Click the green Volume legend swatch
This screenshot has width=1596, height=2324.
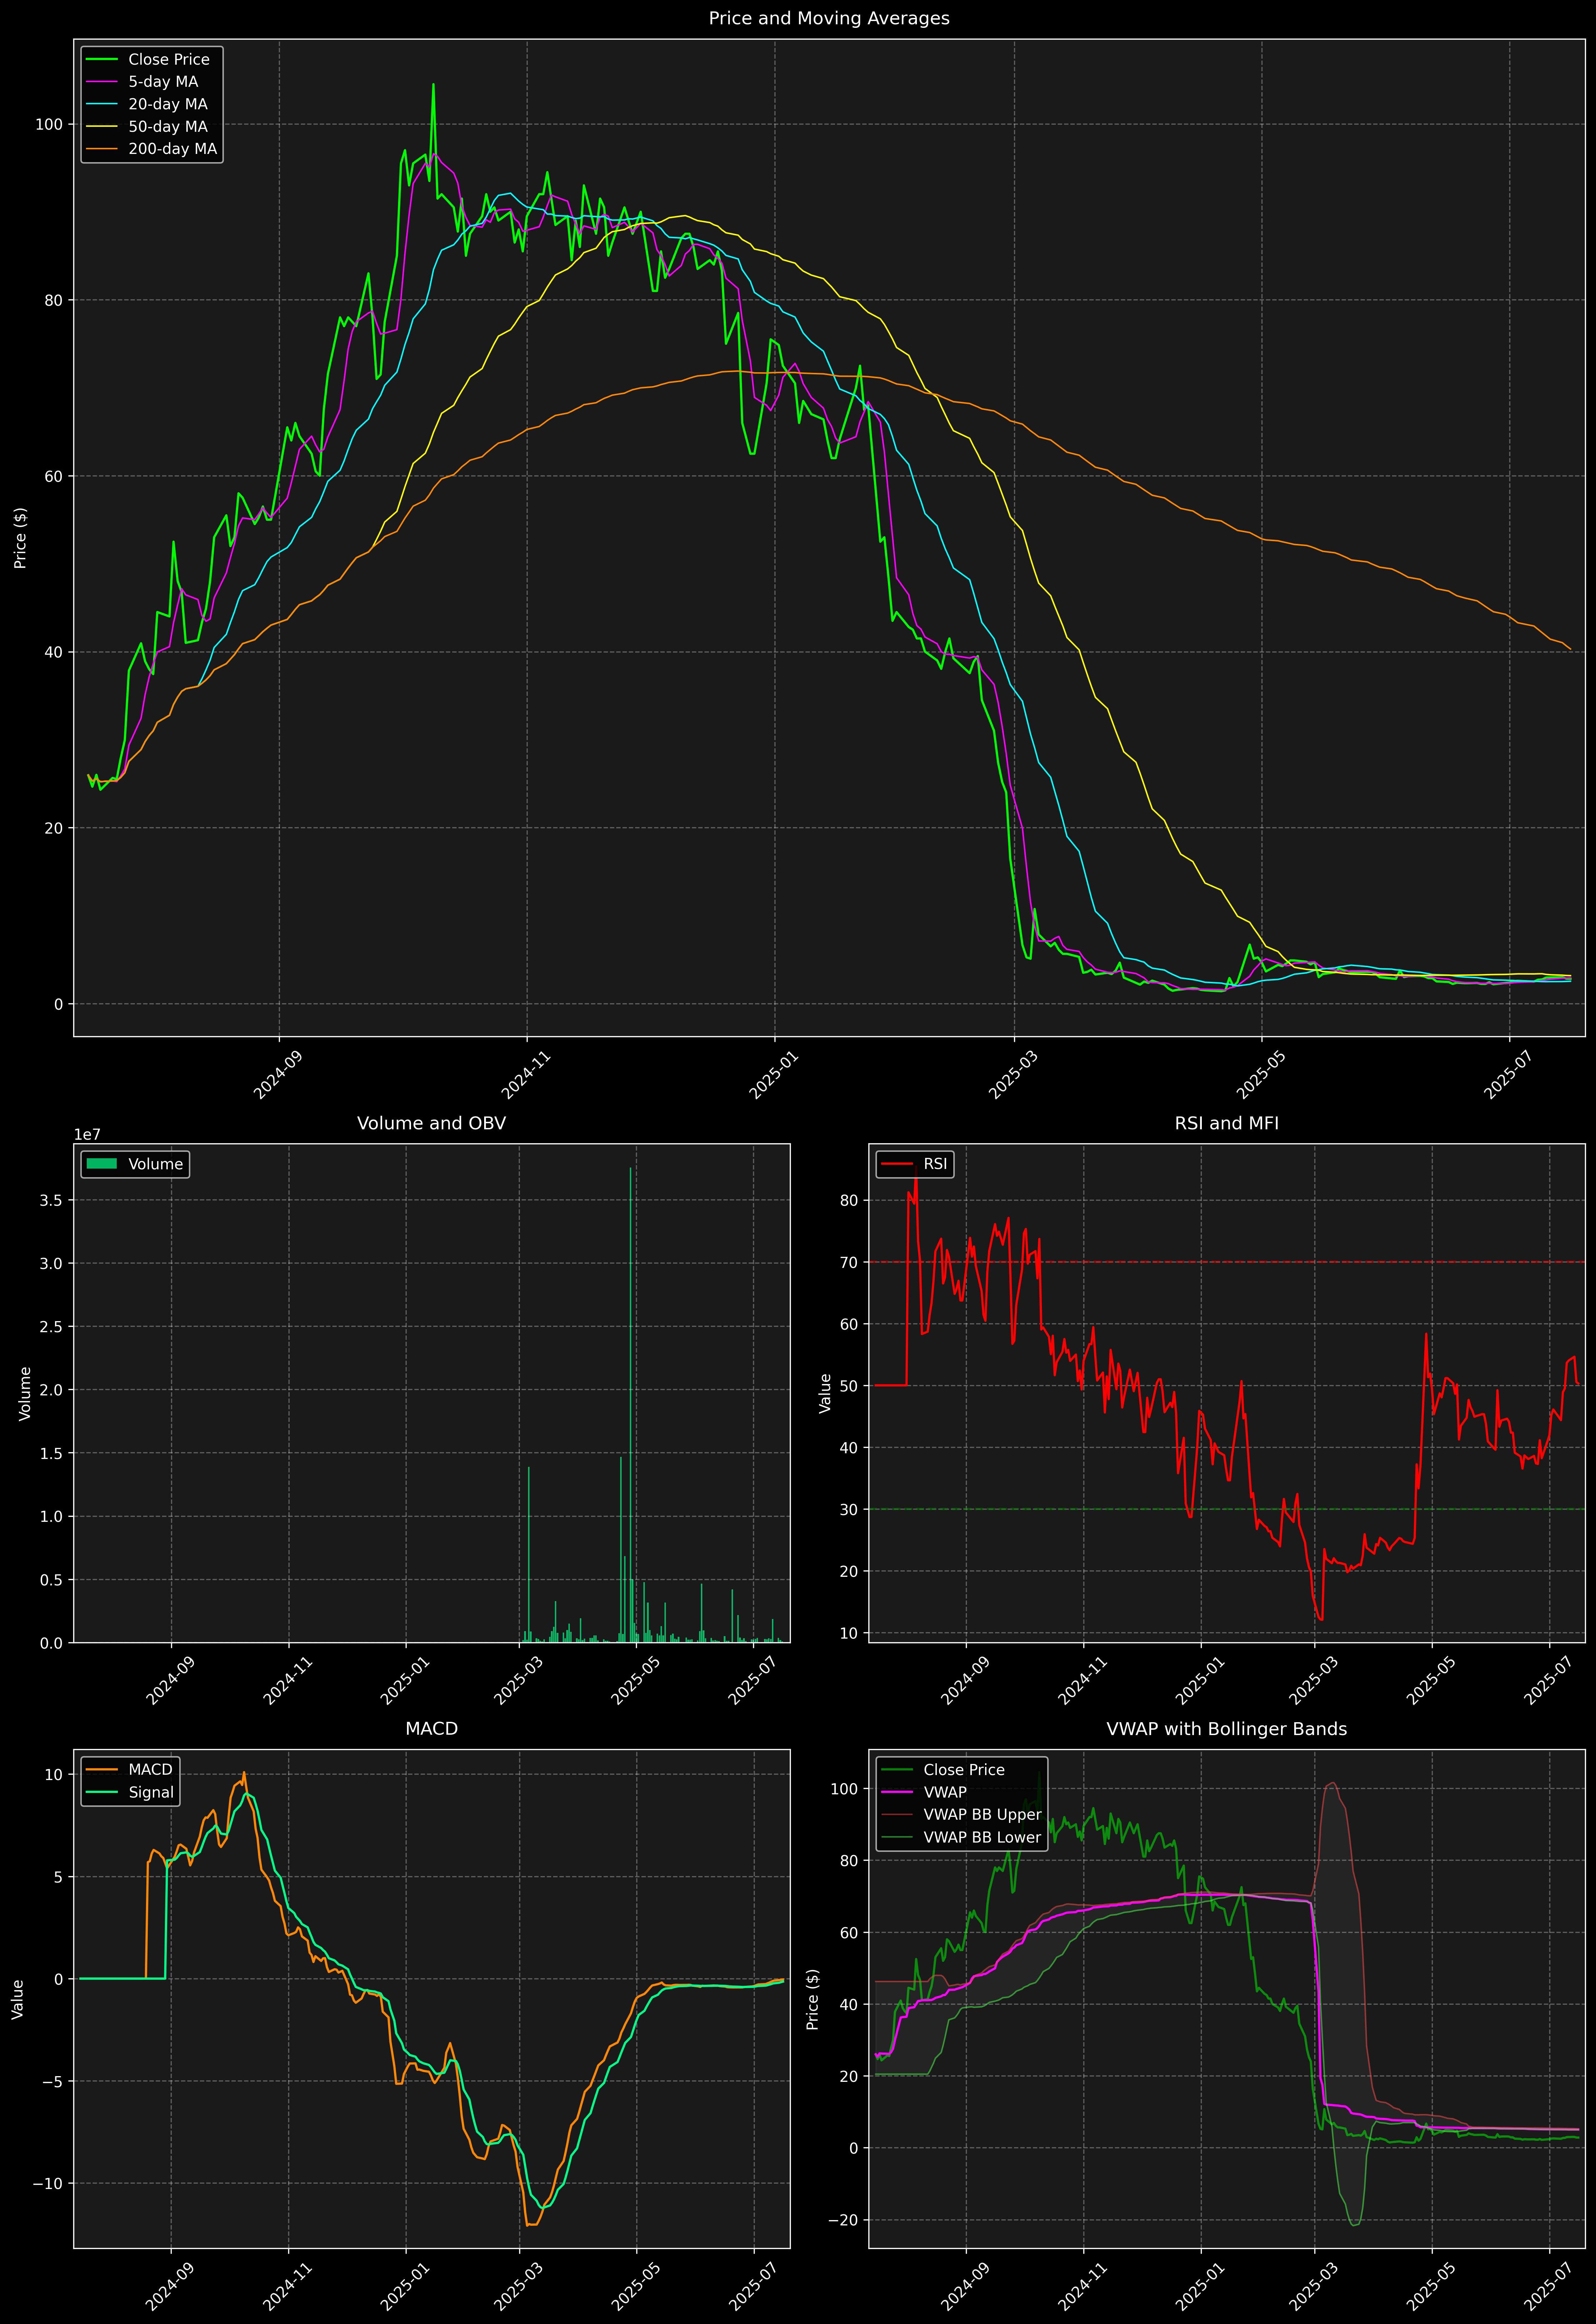[102, 1164]
